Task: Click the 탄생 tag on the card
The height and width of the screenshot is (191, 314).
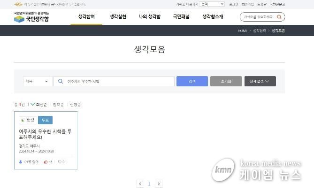Action: pyautogui.click(x=28, y=120)
